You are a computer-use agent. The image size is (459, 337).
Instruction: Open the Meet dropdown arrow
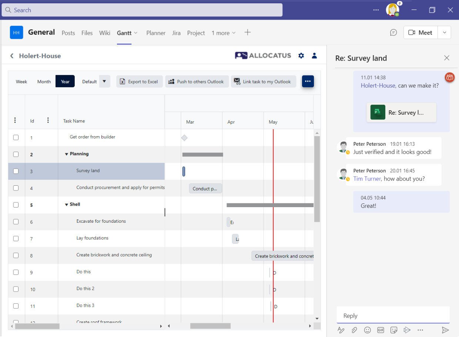pos(444,33)
